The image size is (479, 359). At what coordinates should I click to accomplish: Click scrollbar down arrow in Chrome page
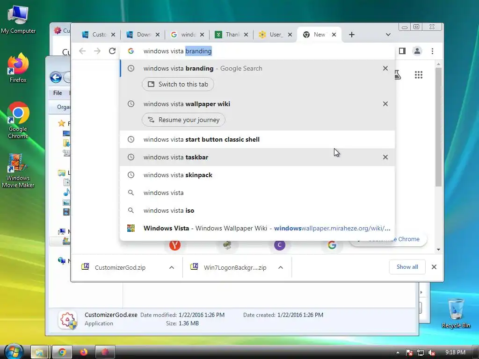pos(438,250)
